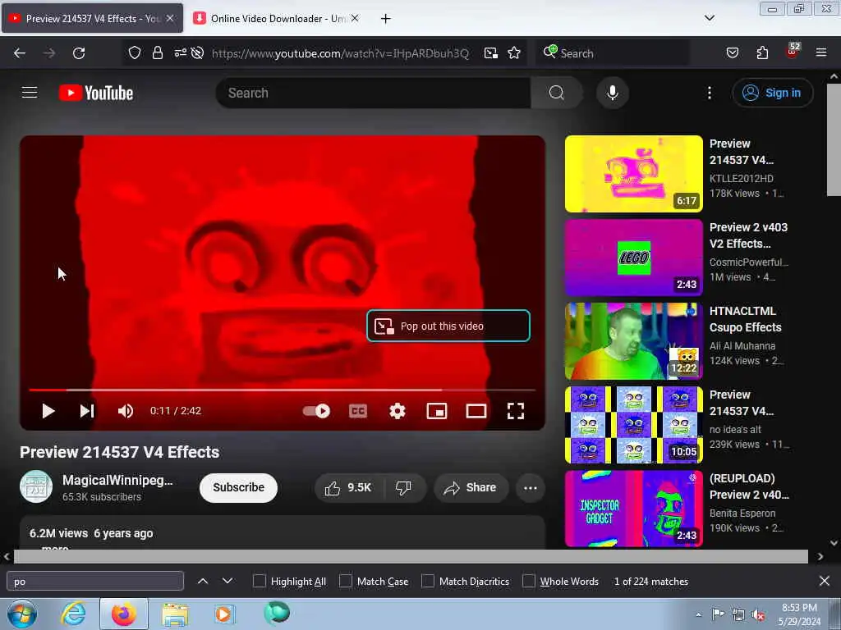Click the find-in-page text field
841x630 pixels.
(x=95, y=582)
